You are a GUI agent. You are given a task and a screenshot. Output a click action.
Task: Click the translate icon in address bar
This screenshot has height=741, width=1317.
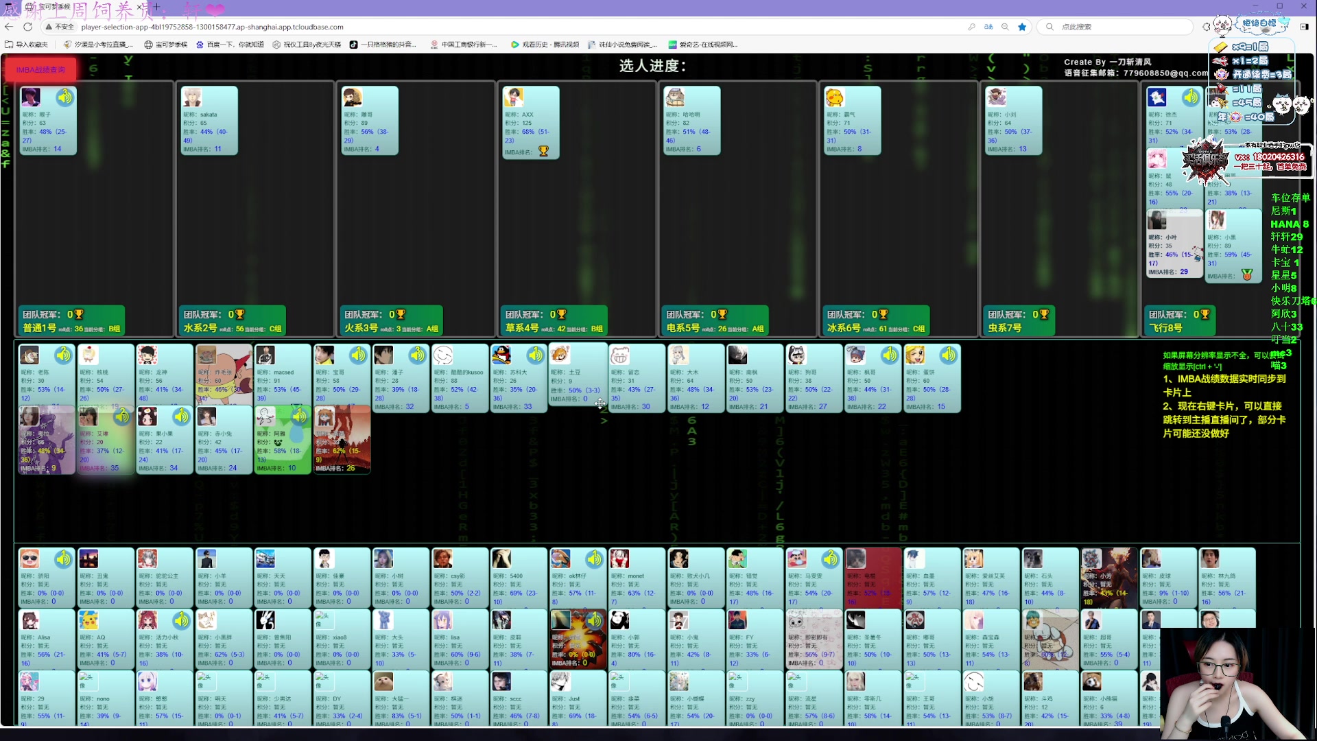click(x=988, y=27)
